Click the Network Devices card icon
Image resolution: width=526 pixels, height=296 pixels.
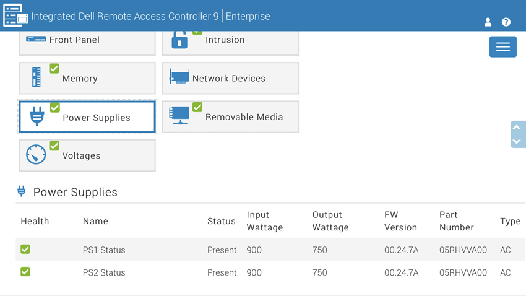pyautogui.click(x=179, y=78)
